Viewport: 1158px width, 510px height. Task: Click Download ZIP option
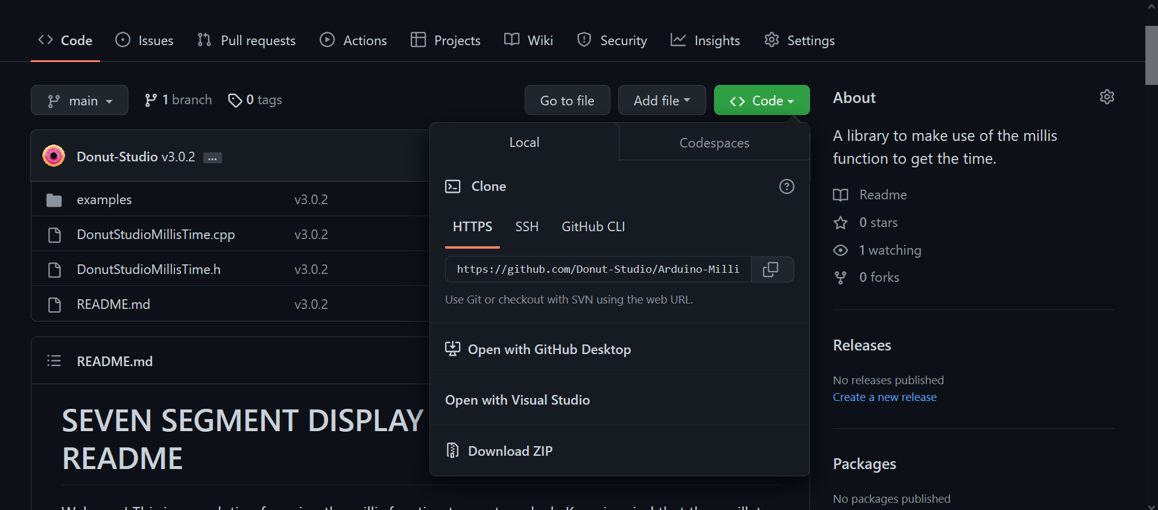[x=510, y=451]
